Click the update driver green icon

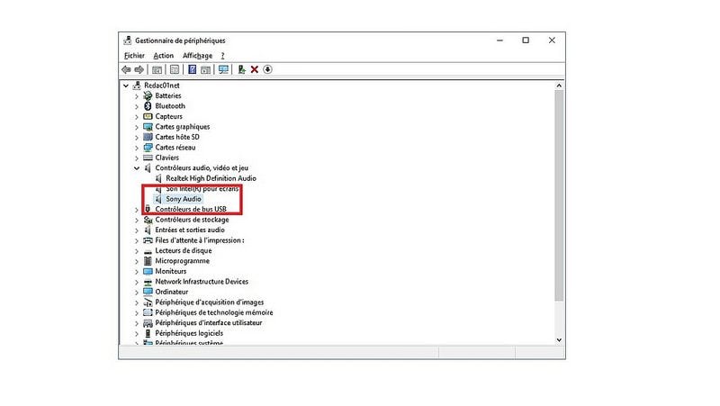(x=241, y=69)
